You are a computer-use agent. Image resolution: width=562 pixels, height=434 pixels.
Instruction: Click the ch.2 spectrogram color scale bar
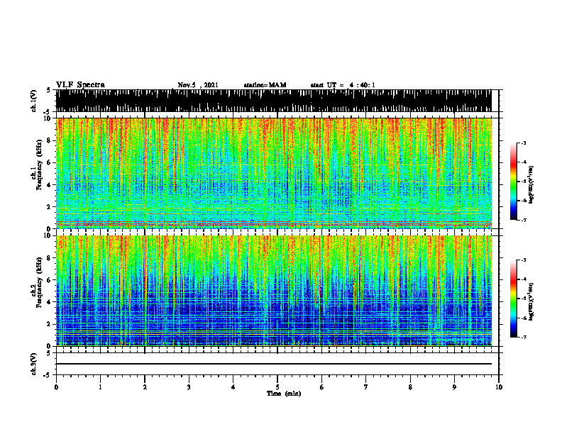point(513,299)
